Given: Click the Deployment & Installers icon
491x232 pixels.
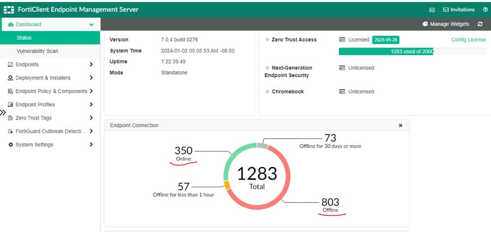Looking at the screenshot, I should pos(10,78).
